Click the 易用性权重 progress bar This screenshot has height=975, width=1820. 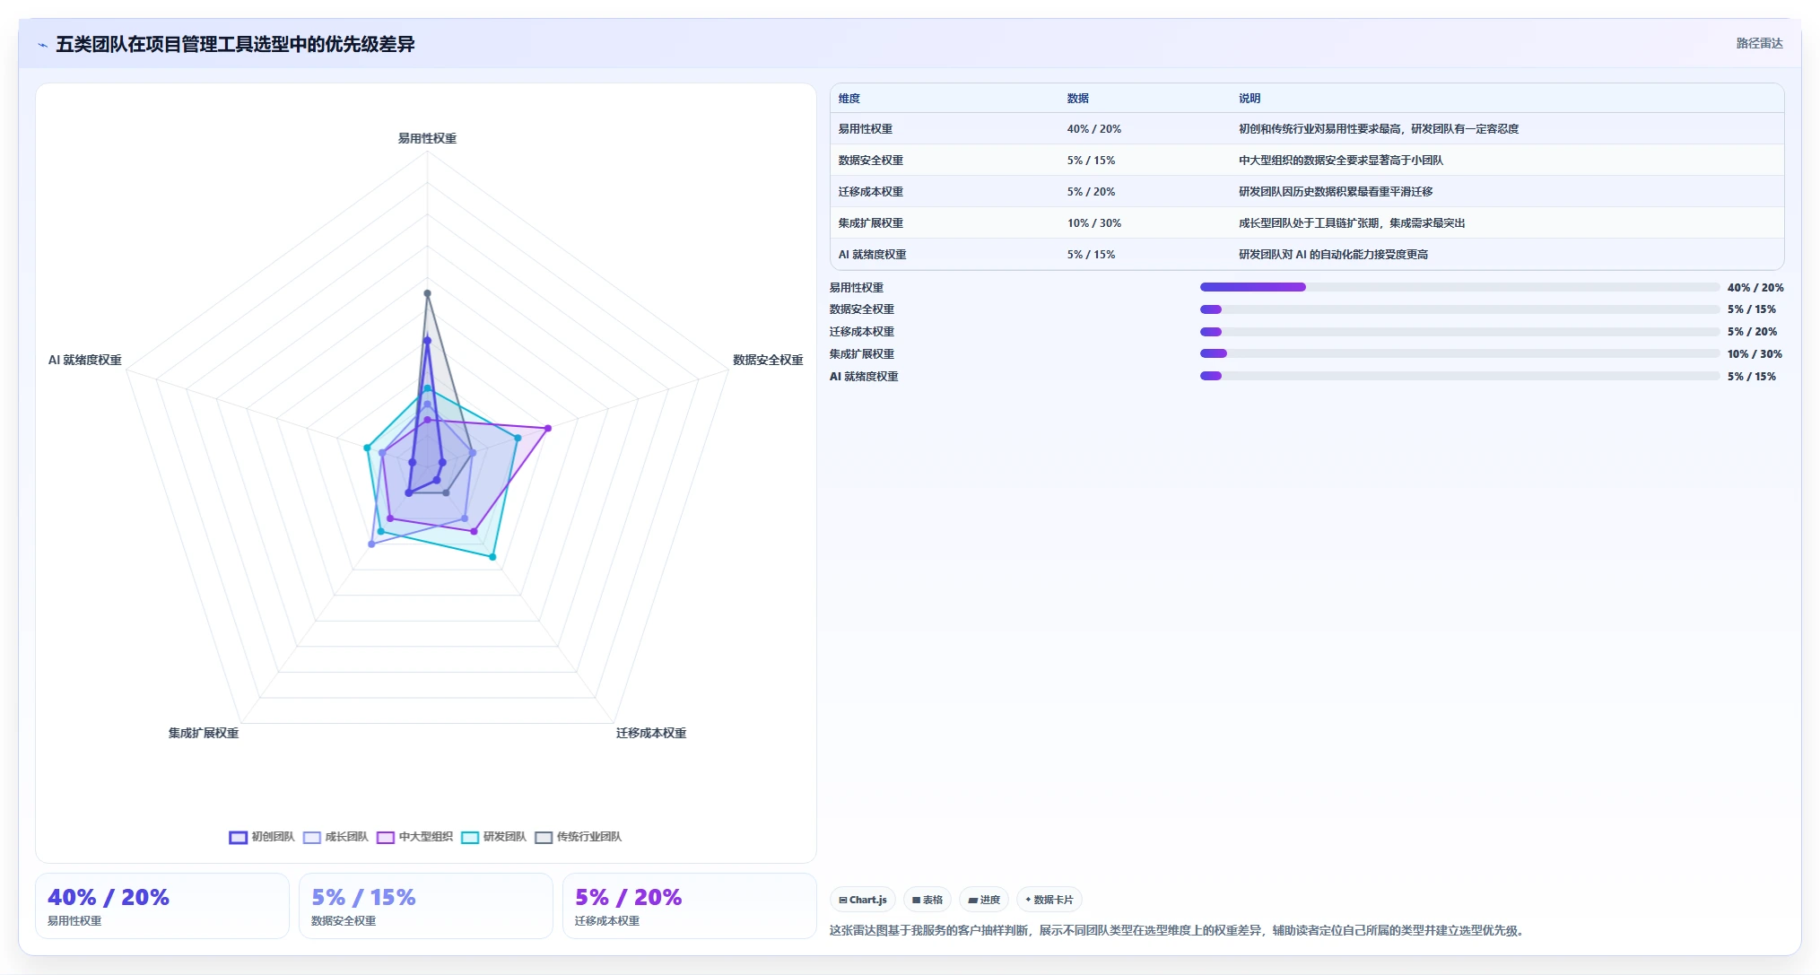point(1459,287)
